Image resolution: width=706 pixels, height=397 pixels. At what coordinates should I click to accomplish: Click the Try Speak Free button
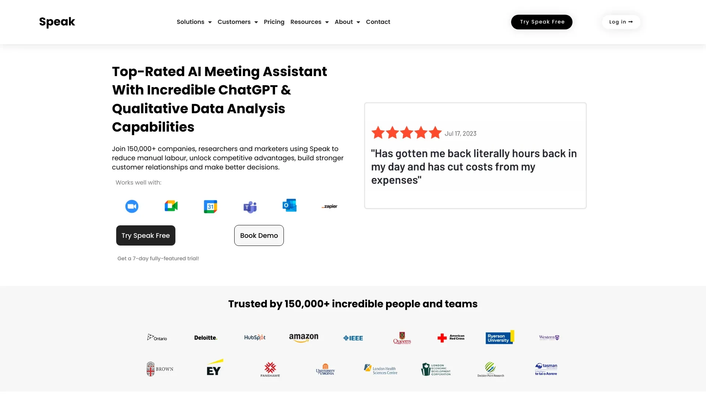pos(541,22)
